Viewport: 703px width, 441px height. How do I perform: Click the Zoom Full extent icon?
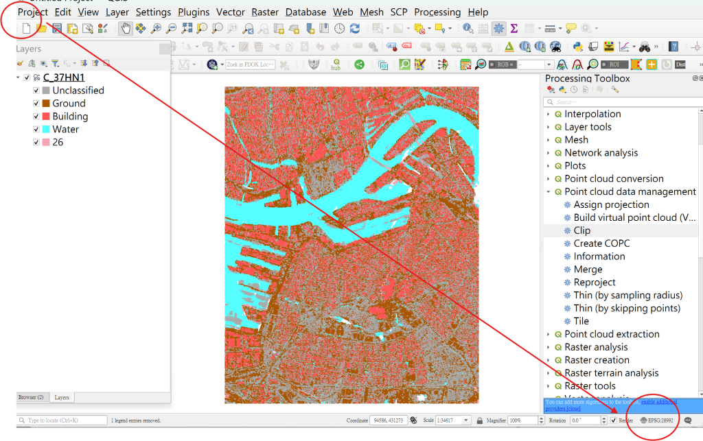click(x=187, y=29)
